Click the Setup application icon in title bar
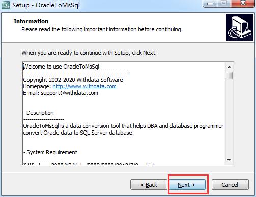The height and width of the screenshot is (197, 256). 6,5
